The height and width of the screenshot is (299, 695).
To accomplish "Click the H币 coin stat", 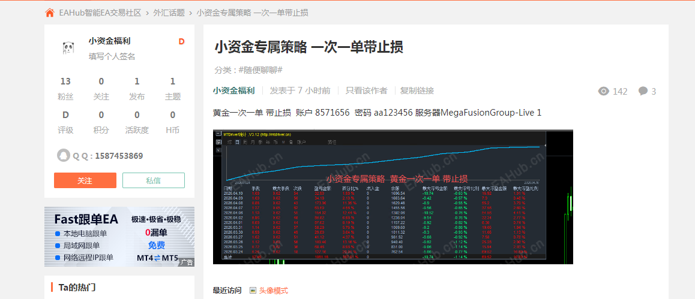I will click(173, 122).
